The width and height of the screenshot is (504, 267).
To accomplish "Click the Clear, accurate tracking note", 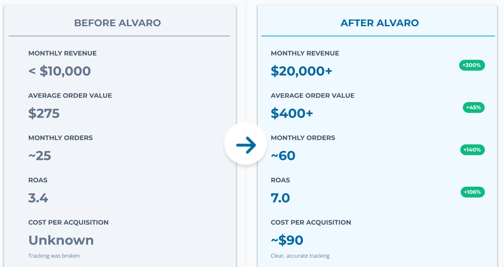I will (300, 256).
